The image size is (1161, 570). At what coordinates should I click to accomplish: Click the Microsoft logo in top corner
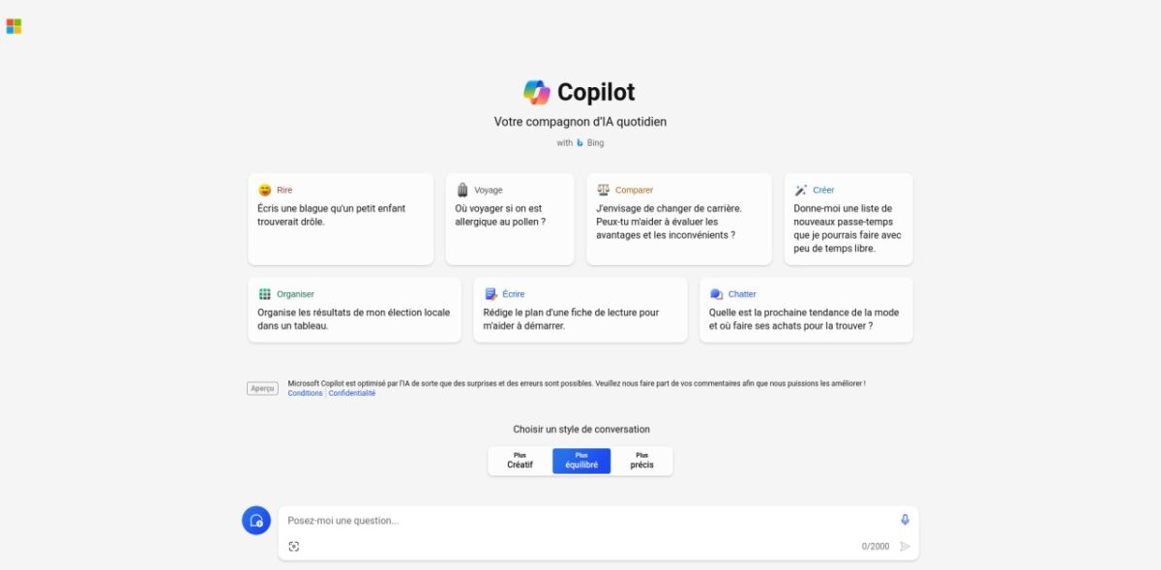14,26
